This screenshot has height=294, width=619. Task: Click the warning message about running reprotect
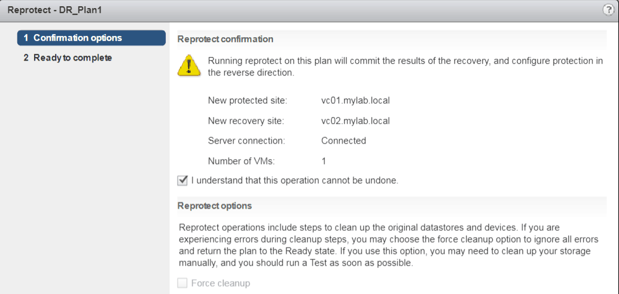coord(396,67)
